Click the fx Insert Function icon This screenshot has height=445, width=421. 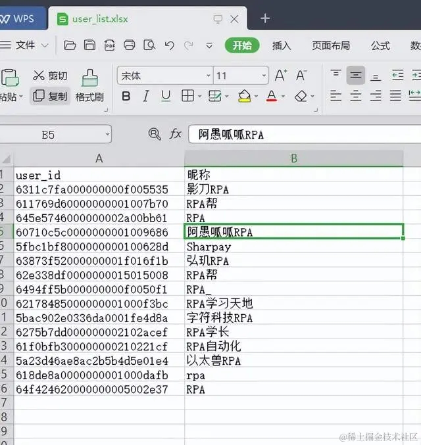(x=175, y=133)
